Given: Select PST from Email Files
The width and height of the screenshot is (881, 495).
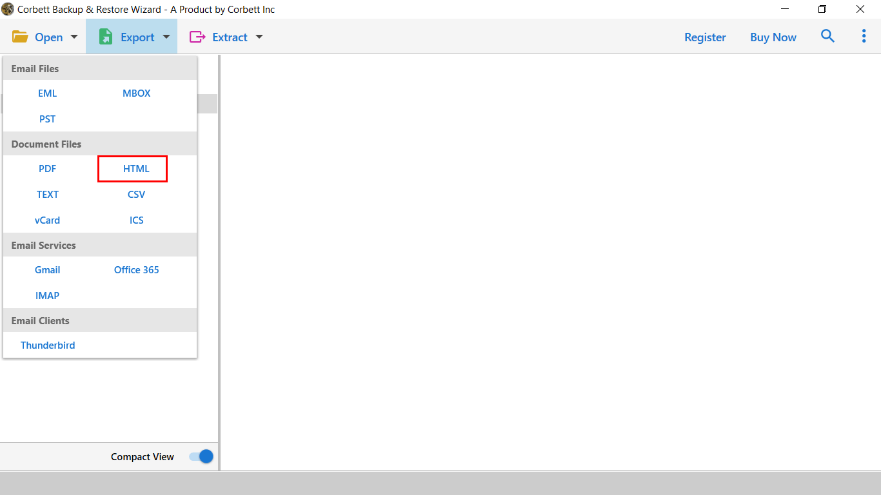Looking at the screenshot, I should coord(47,119).
